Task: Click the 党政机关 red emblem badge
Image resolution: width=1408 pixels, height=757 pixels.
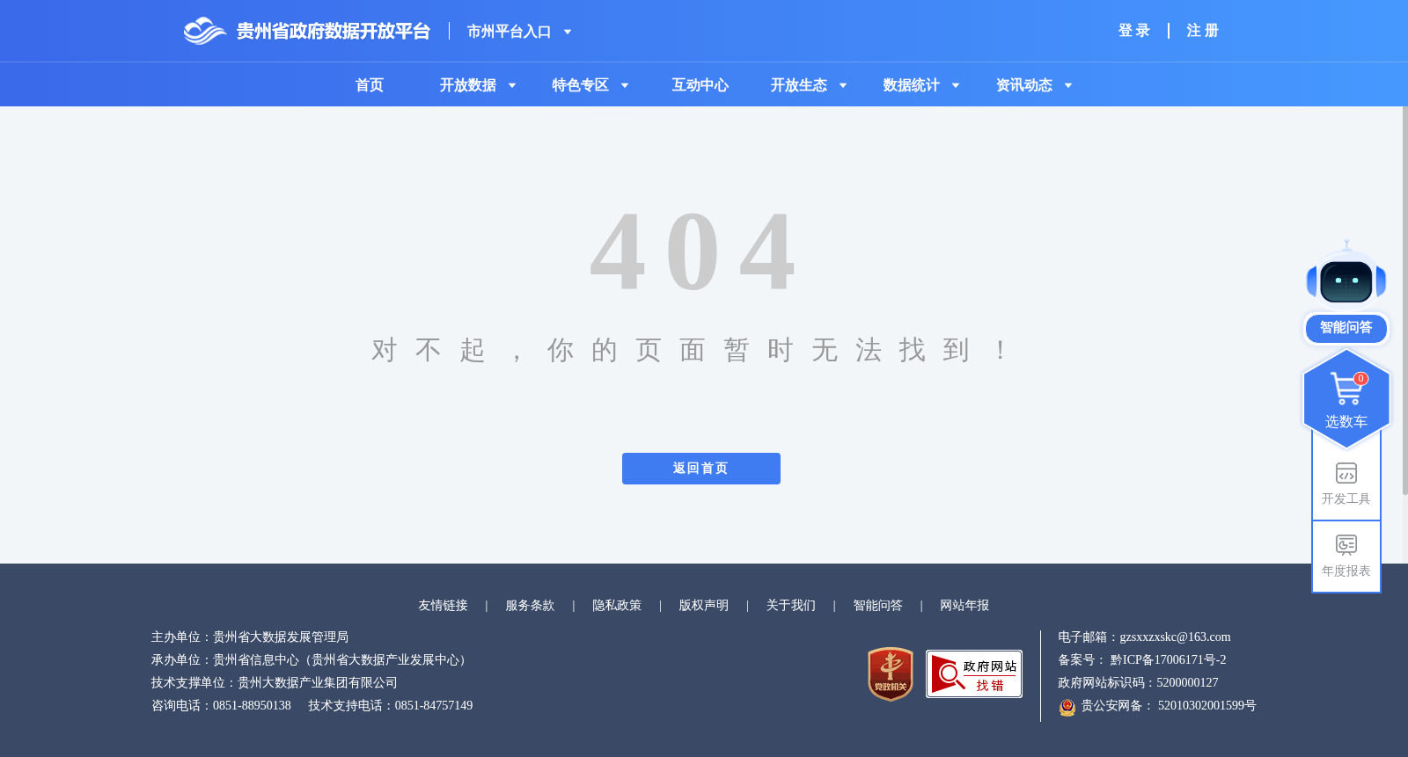Action: click(x=891, y=674)
